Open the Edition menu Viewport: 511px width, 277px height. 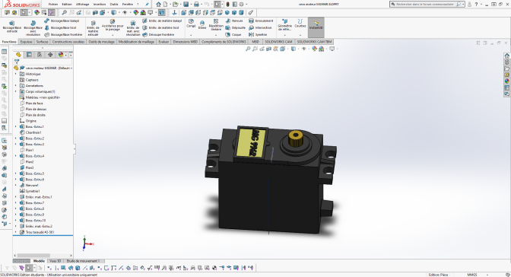(67, 5)
